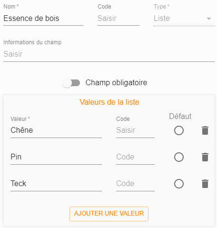Screen dimensions: 217x228
Task: Remove the Teck value with trash icon
Action: (x=205, y=184)
